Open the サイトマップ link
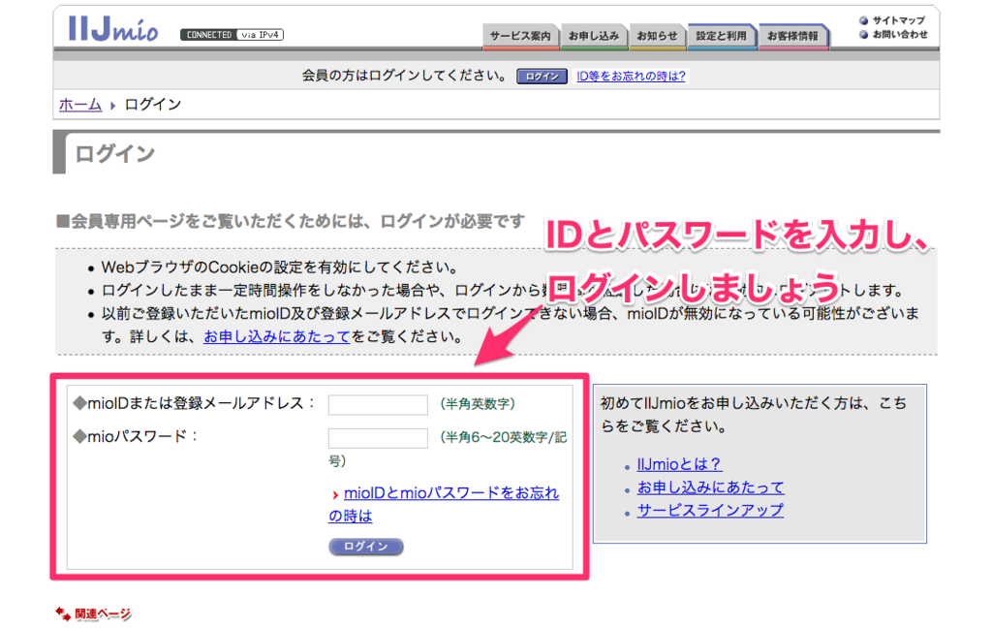Screen dimensions: 992x628 (898, 20)
